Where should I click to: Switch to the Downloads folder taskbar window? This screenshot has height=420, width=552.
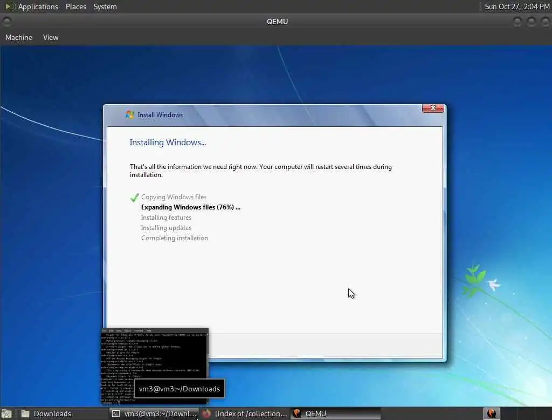pyautogui.click(x=64, y=414)
